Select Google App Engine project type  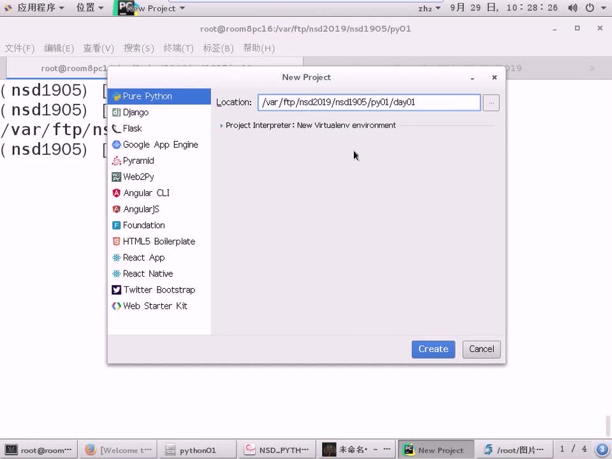click(x=159, y=145)
